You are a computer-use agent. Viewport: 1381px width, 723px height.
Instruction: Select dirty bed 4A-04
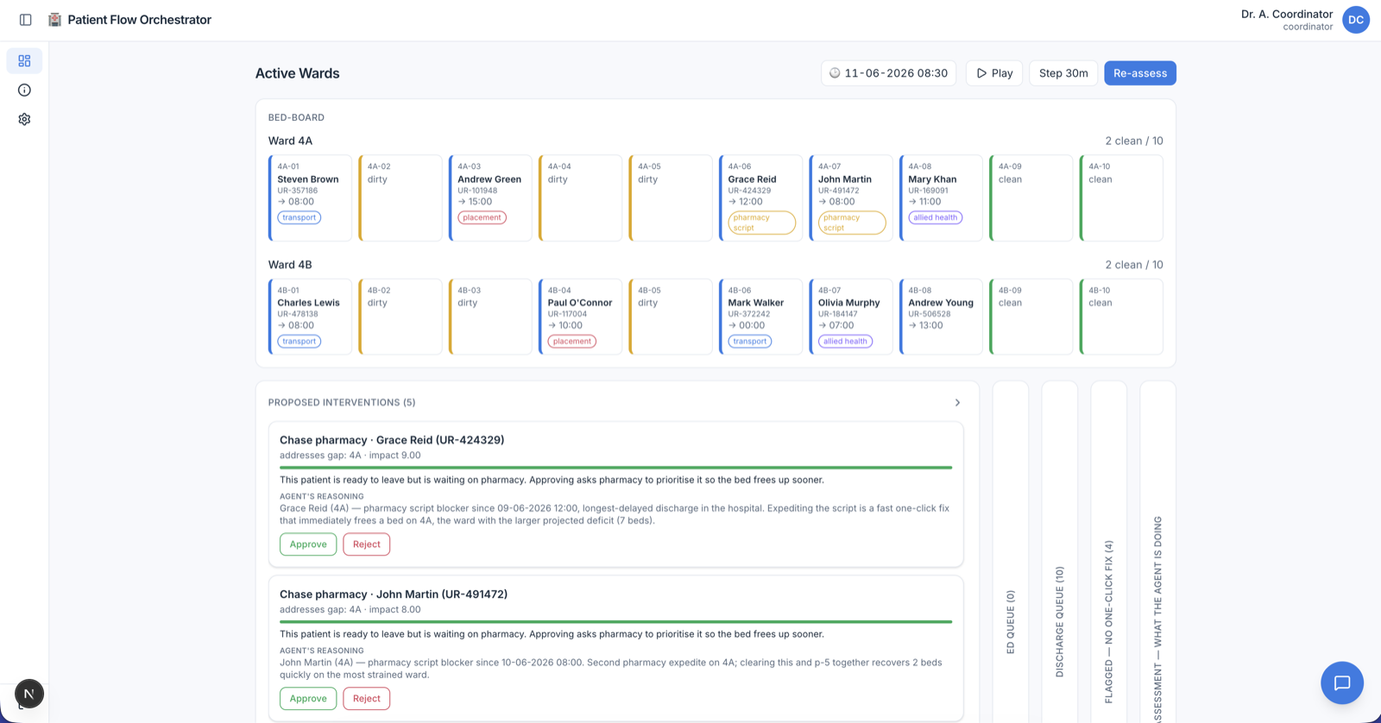[580, 198]
